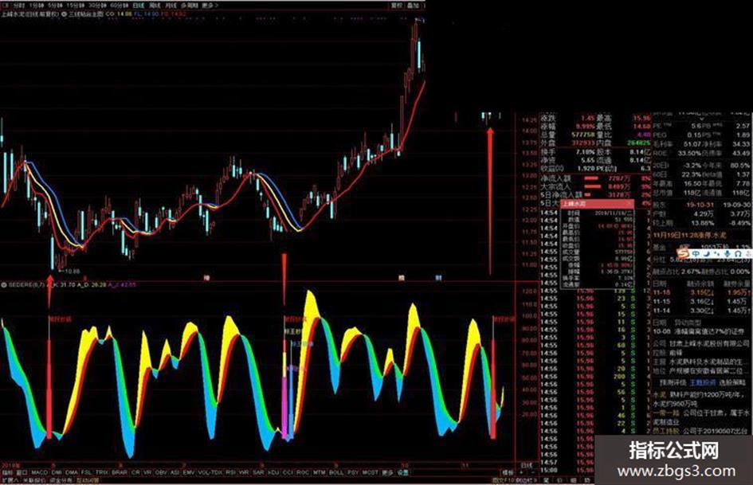Viewport: 753px width, 485px height.
Task: Switch to the 60分钟 period tab
Action: pos(120,6)
